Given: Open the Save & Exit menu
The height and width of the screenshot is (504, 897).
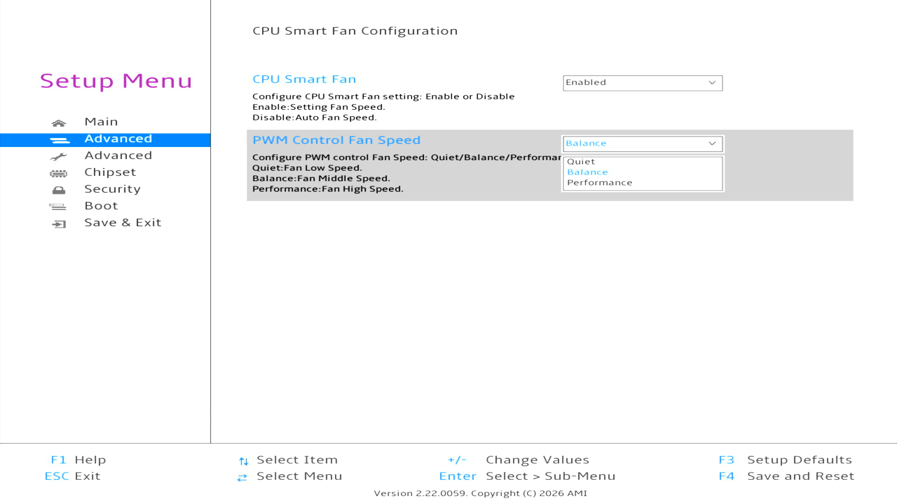Looking at the screenshot, I should coord(123,223).
